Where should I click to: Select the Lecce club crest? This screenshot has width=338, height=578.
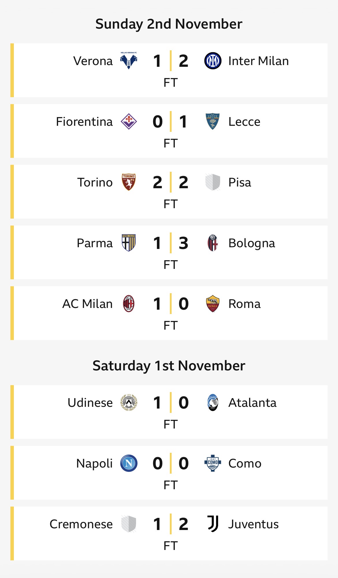click(x=213, y=121)
